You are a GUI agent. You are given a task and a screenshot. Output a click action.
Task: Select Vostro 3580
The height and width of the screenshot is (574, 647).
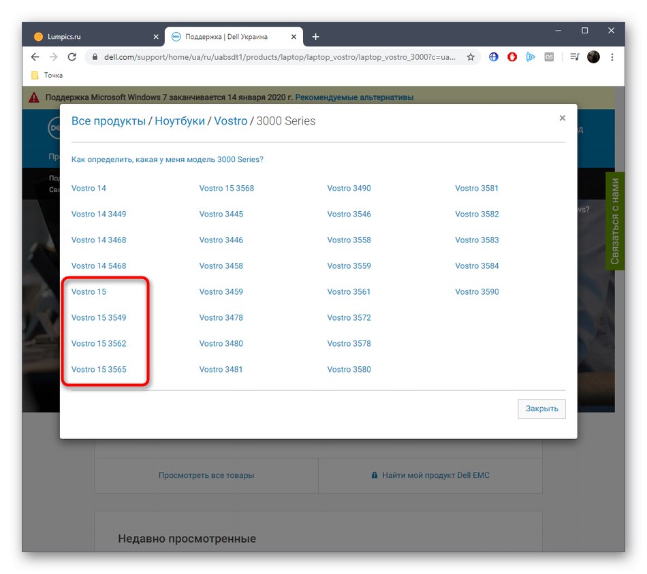(349, 370)
